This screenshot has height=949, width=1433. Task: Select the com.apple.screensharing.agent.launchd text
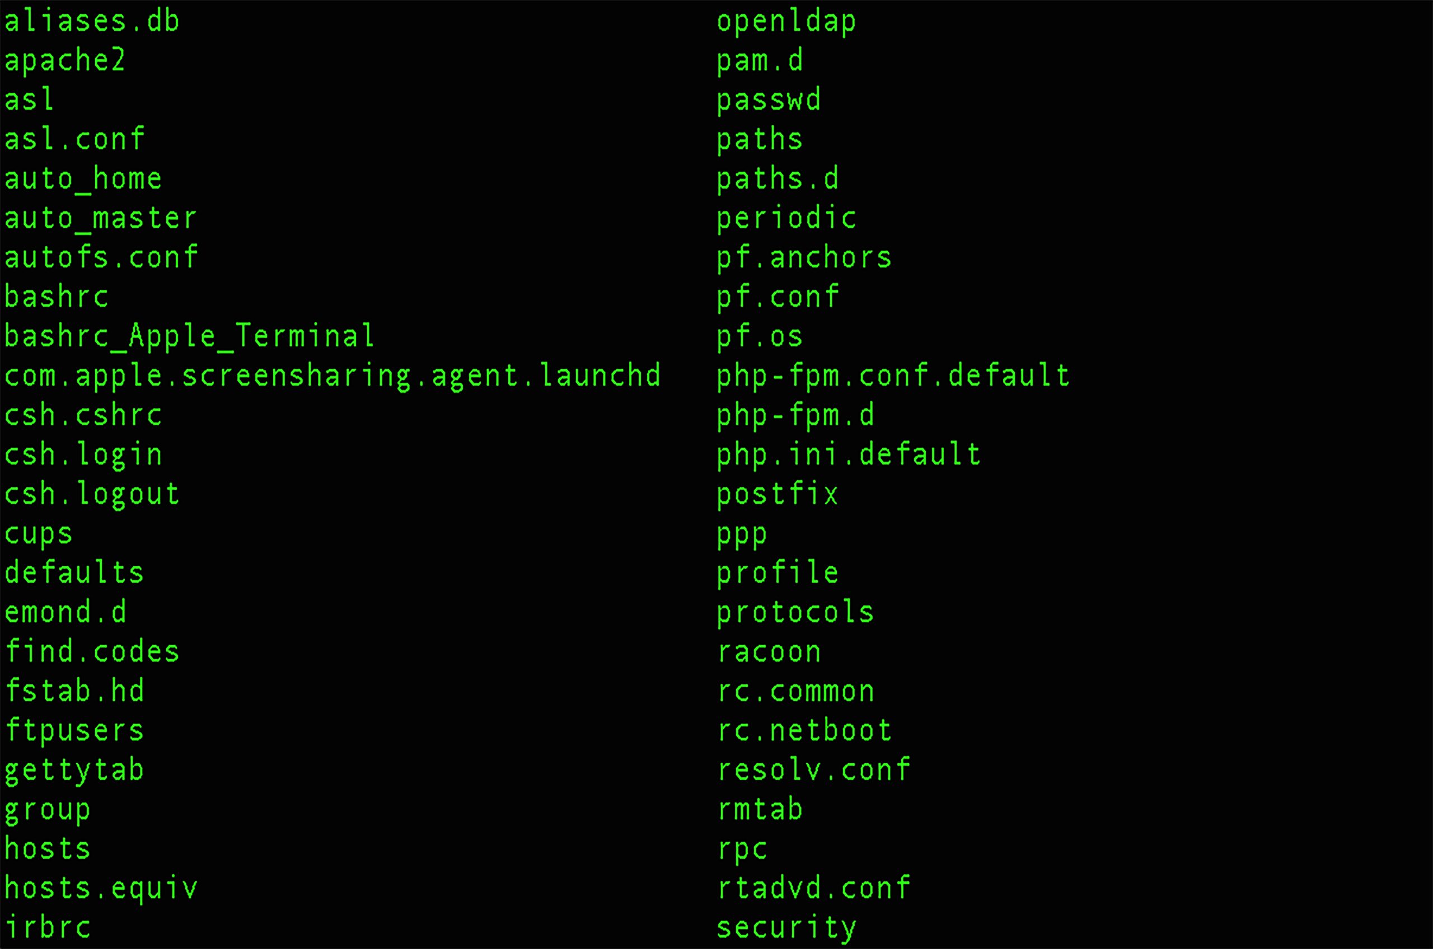click(x=333, y=376)
